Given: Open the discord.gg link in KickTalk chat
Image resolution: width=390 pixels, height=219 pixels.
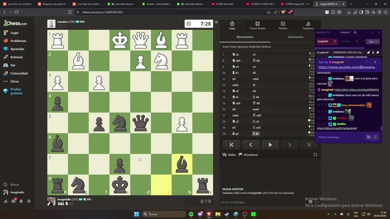Looking at the screenshot, I should (x=337, y=128).
